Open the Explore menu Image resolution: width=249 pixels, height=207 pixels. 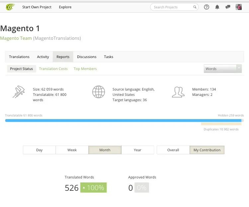[x=65, y=7]
